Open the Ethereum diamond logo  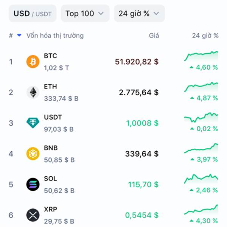[33, 92]
